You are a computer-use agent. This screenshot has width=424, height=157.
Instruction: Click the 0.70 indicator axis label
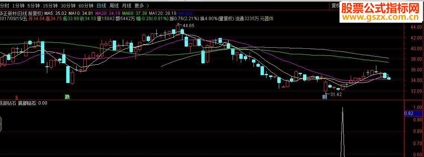click(x=418, y=144)
